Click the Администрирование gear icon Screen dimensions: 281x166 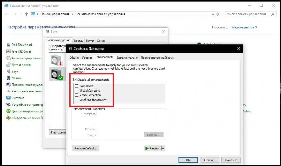pos(9,58)
